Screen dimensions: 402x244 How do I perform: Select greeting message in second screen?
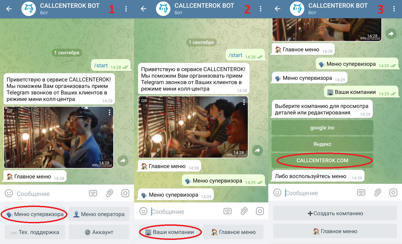pyautogui.click(x=193, y=79)
